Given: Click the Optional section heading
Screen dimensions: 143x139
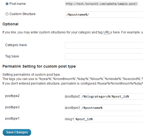Looking at the screenshot, I should tap(11, 24).
